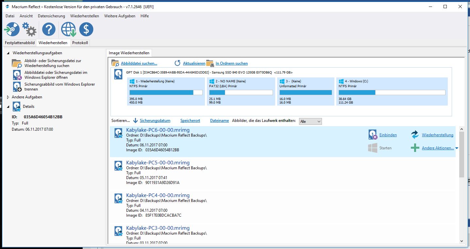
Task: Click the green plus icon beside Andere Aktionen
Action: pyautogui.click(x=415, y=148)
